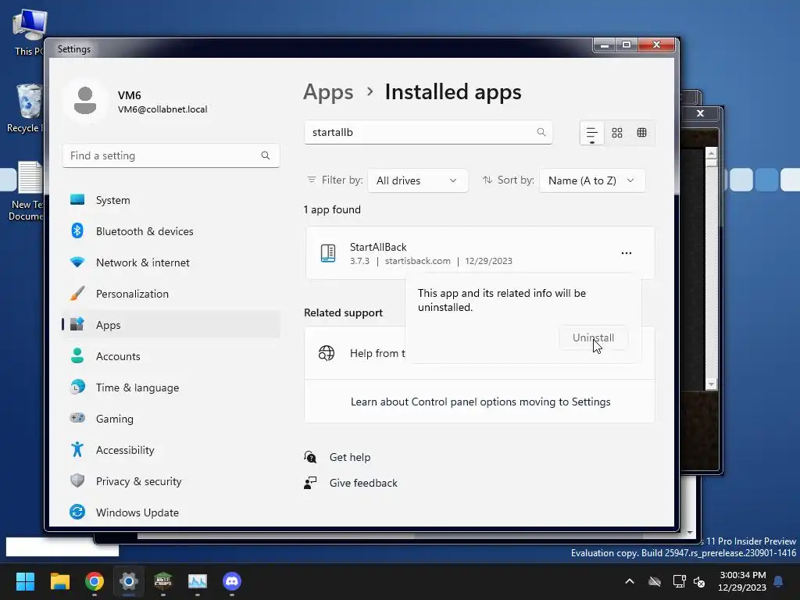Screen dimensions: 800x600
Task: Close the window behind Settings
Action: click(700, 113)
